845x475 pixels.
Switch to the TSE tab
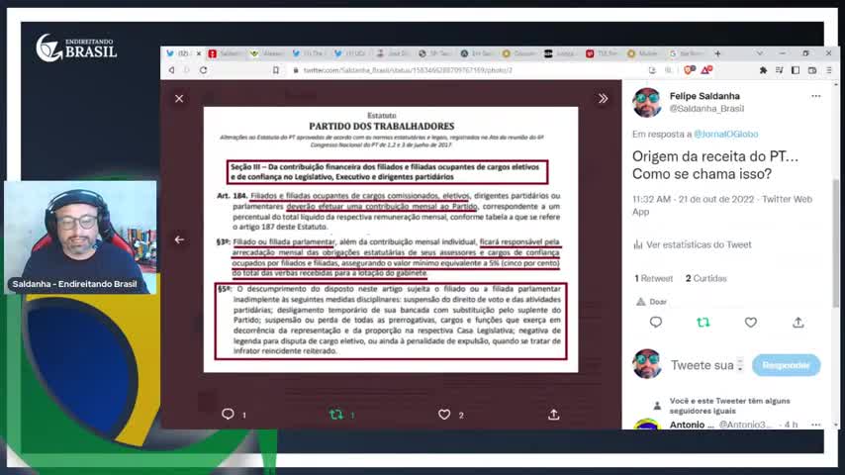pos(601,53)
